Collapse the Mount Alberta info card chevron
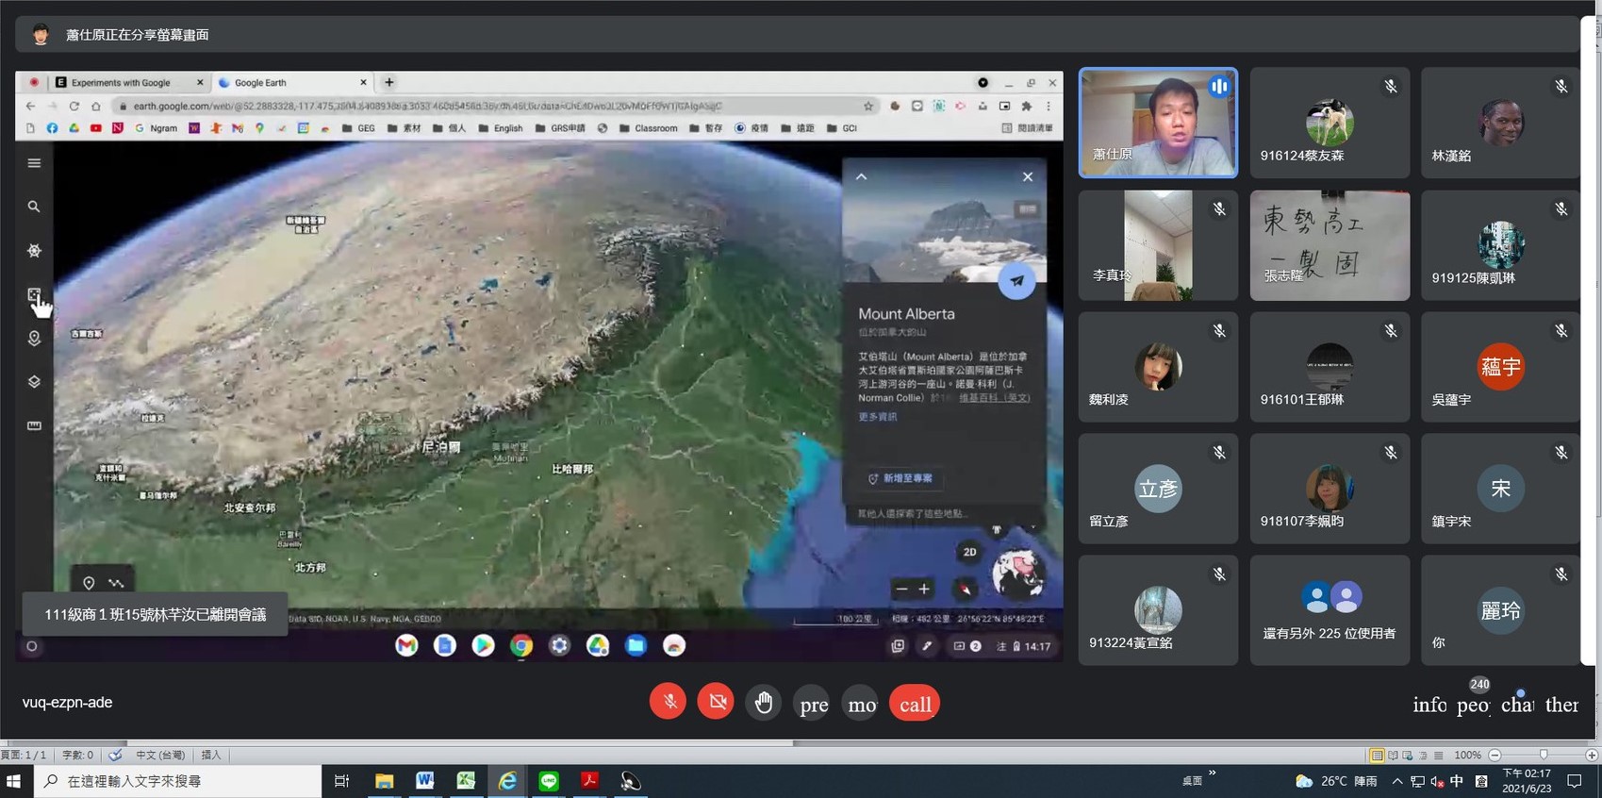The height and width of the screenshot is (798, 1602). click(861, 176)
